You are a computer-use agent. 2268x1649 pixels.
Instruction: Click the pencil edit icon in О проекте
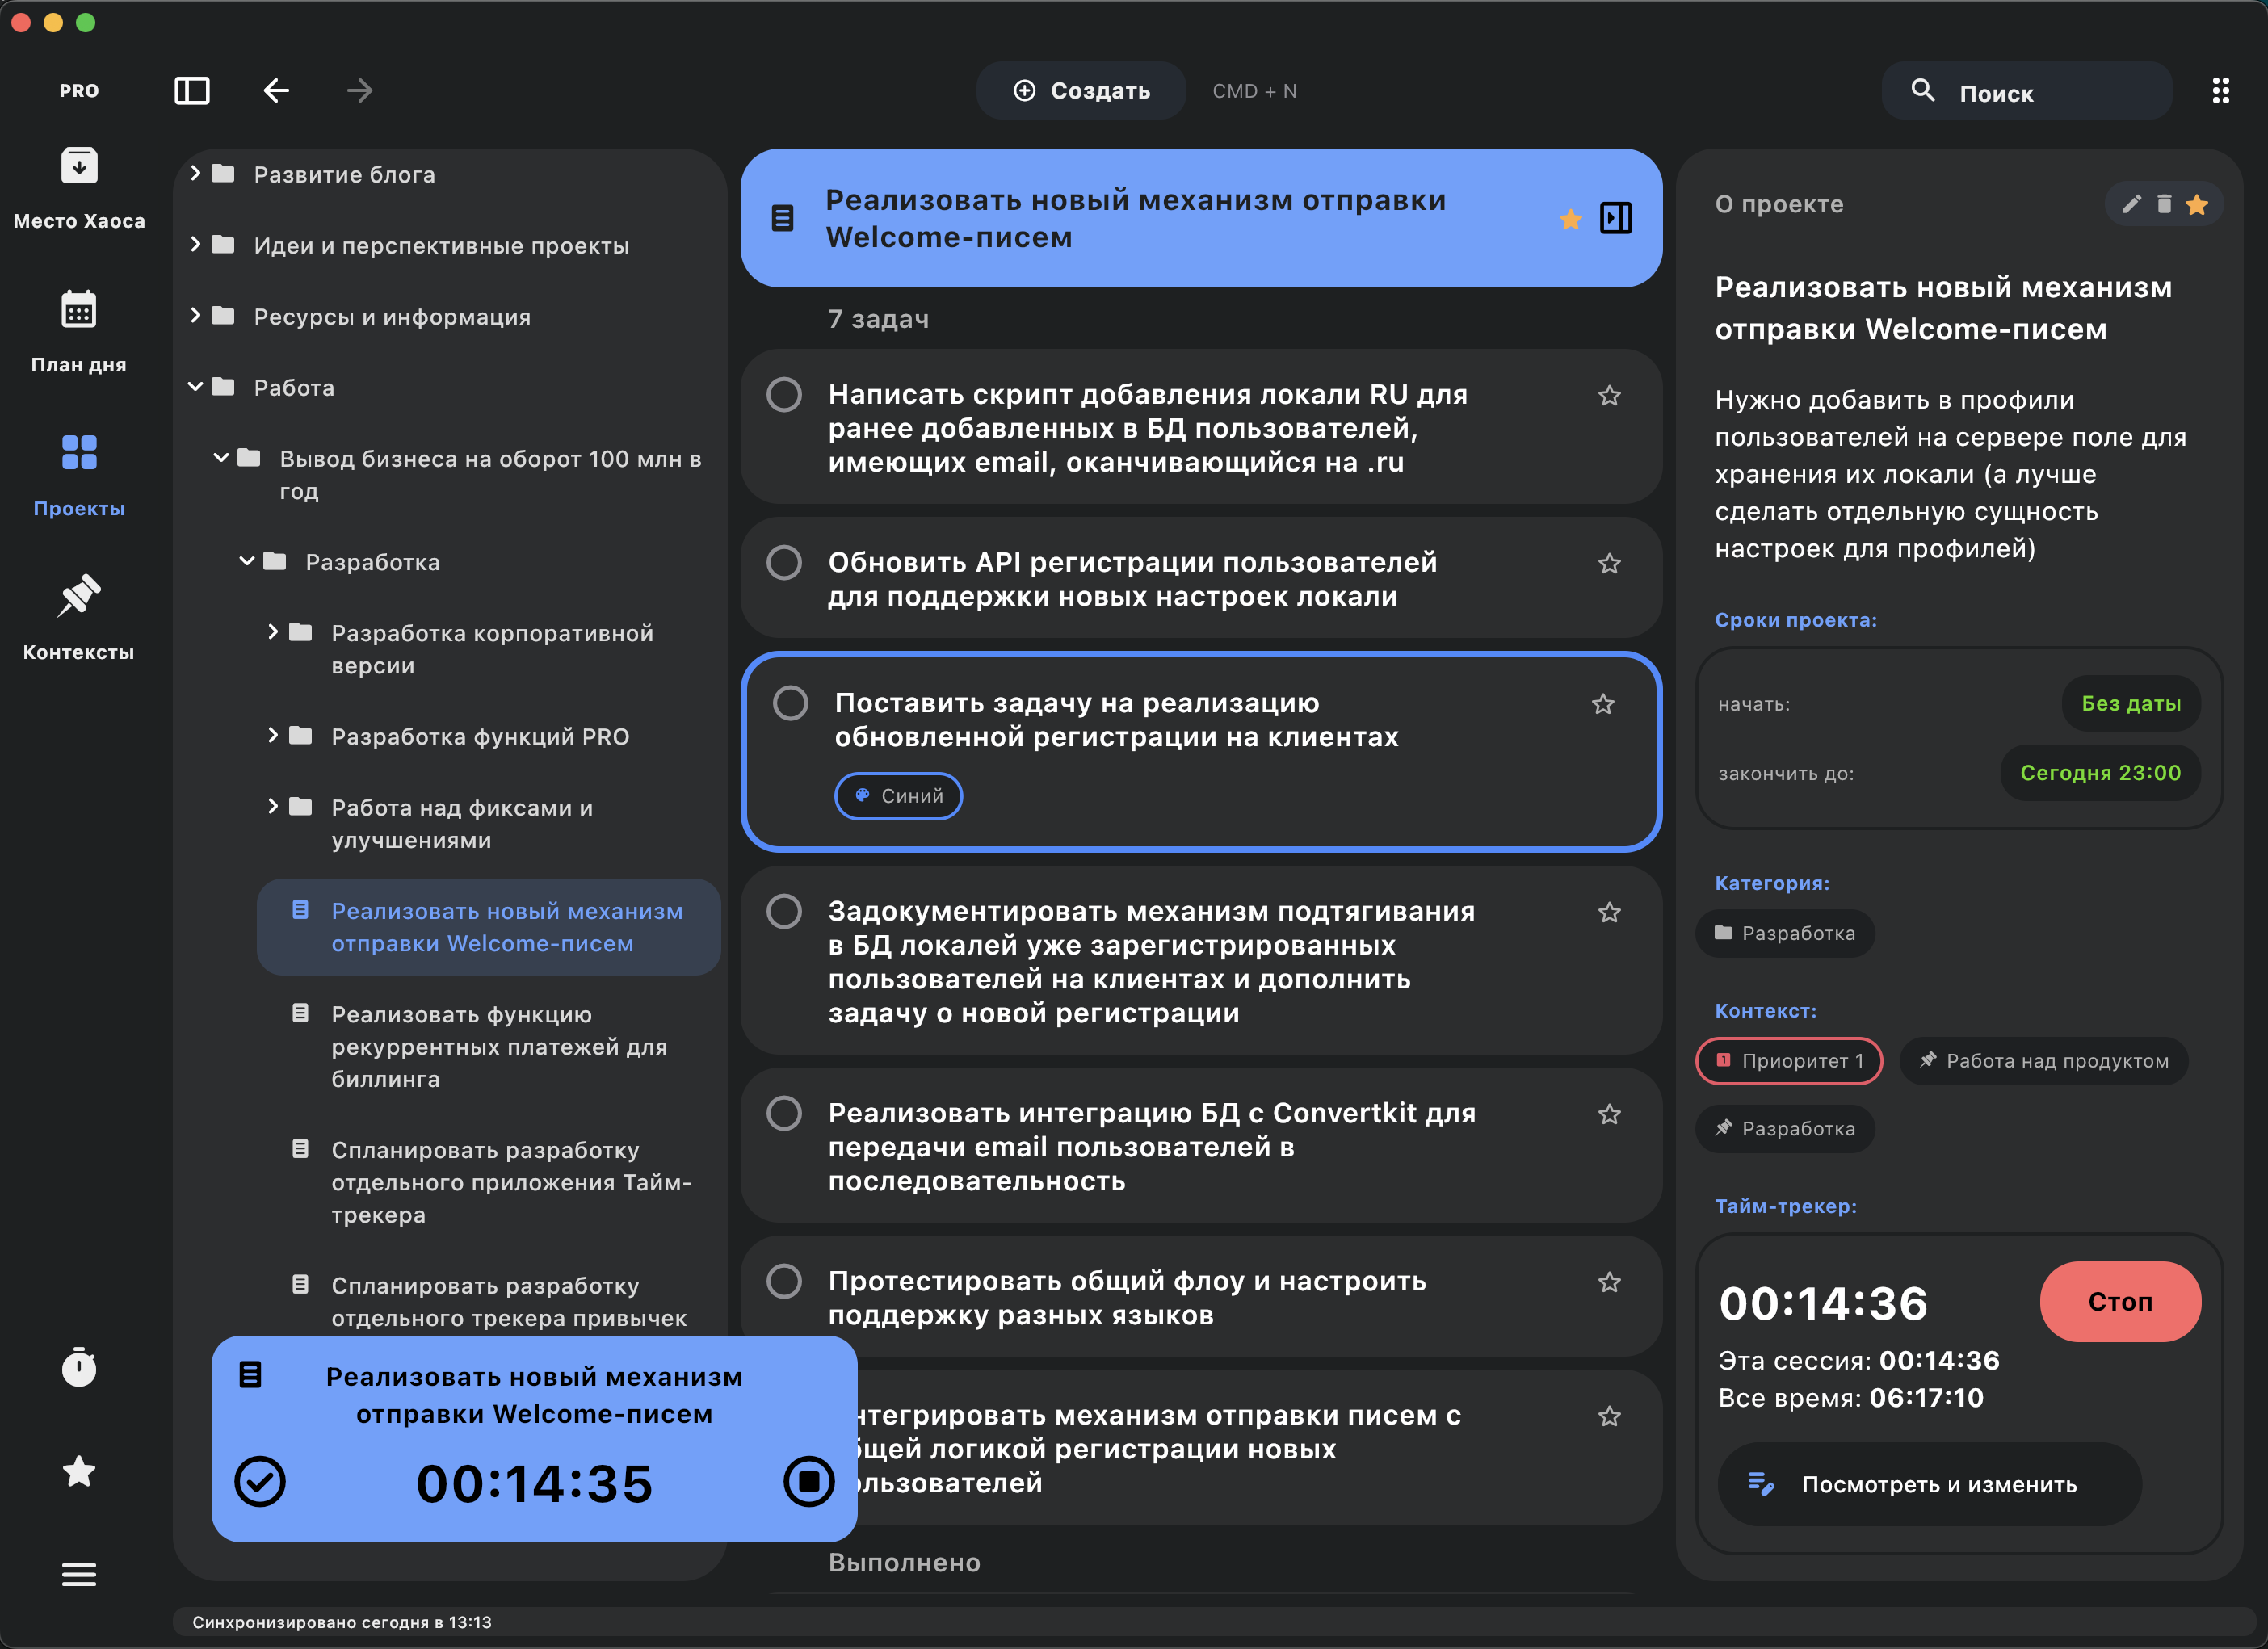[2131, 204]
